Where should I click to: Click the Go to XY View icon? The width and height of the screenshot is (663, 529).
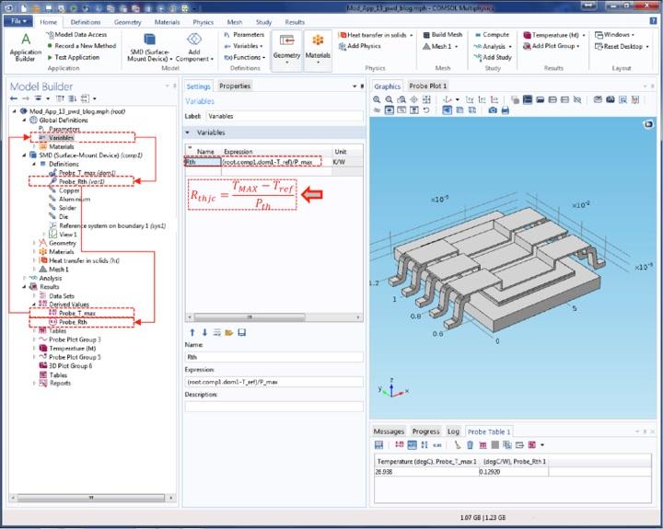click(x=470, y=99)
